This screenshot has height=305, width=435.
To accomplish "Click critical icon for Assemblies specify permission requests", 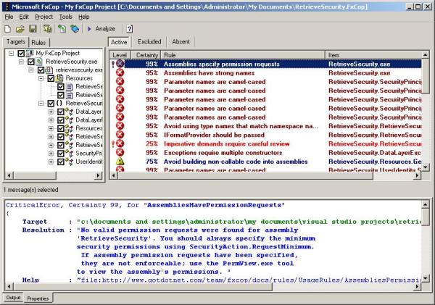I will coord(120,64).
